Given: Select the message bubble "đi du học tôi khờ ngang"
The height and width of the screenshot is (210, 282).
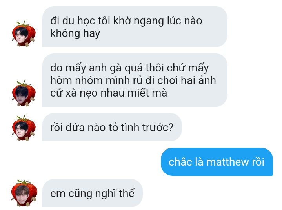Looking at the screenshot, I should (x=135, y=27).
